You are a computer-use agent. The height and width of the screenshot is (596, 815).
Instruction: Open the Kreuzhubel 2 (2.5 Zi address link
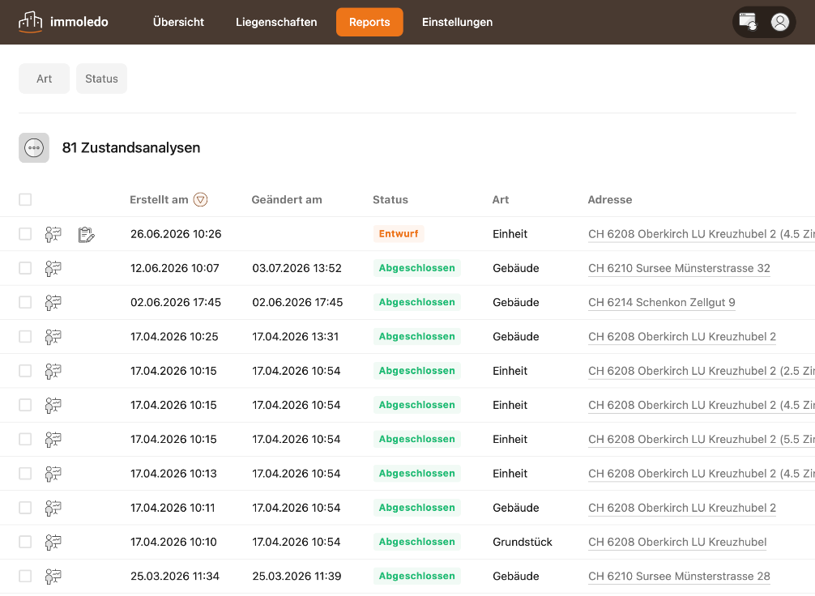coord(701,371)
